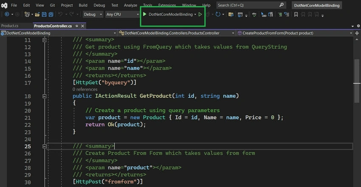The height and width of the screenshot is (187, 361).
Task: Click the Visual Studio logo icon
Action: tap(4, 5)
